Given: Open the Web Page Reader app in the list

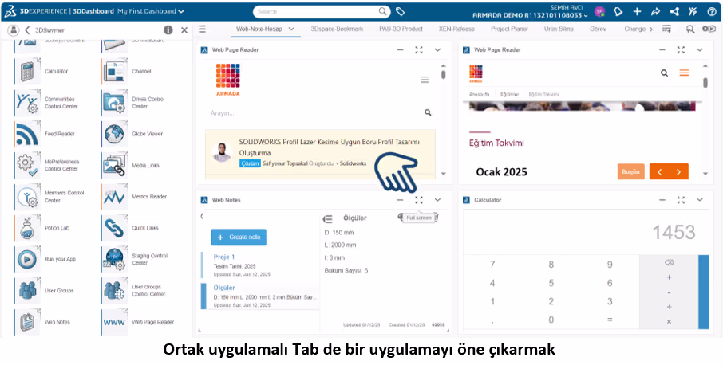Looking at the screenshot, I should [114, 322].
